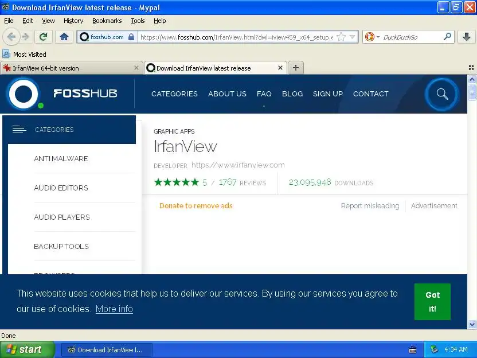This screenshot has width=477, height=358.
Task: Open the URL history dropdown arrow
Action: tap(352, 37)
